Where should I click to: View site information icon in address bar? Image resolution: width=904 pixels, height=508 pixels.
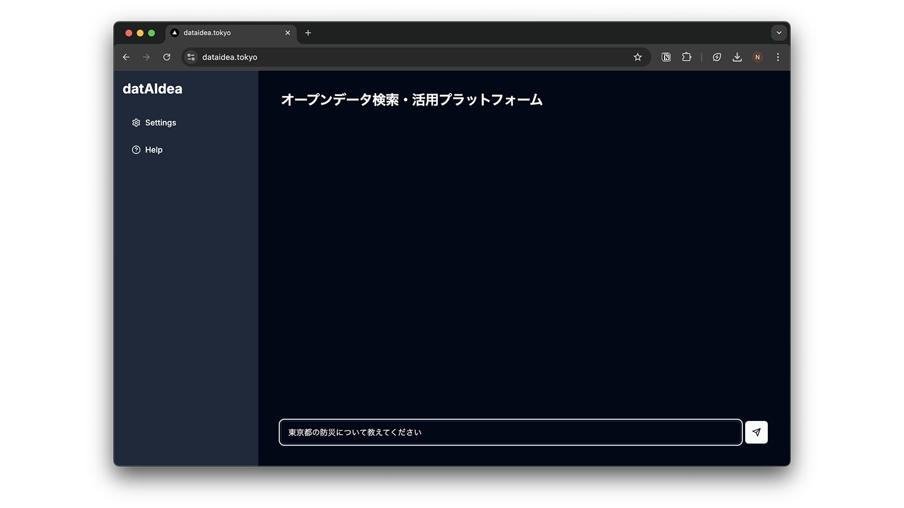point(191,57)
